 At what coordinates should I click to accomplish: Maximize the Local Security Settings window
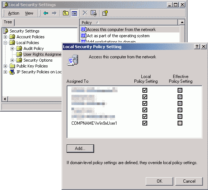click(175, 5)
